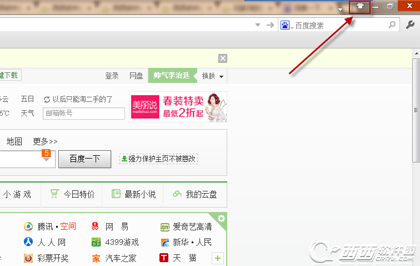Click the iQIYI green logo icon
This screenshot has width=420, height=266.
[165, 228]
